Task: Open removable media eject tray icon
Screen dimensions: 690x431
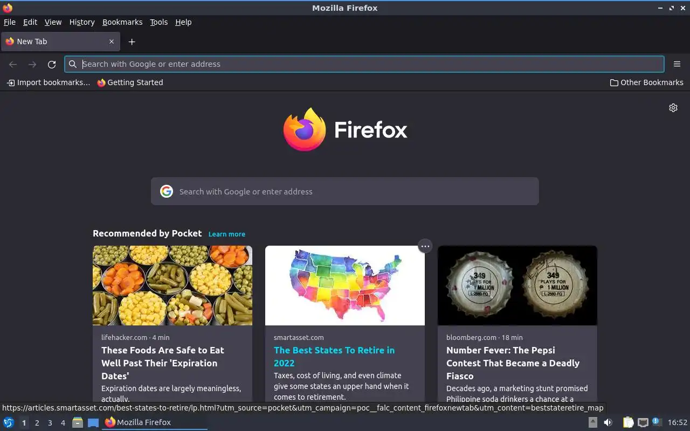Action: click(x=593, y=422)
